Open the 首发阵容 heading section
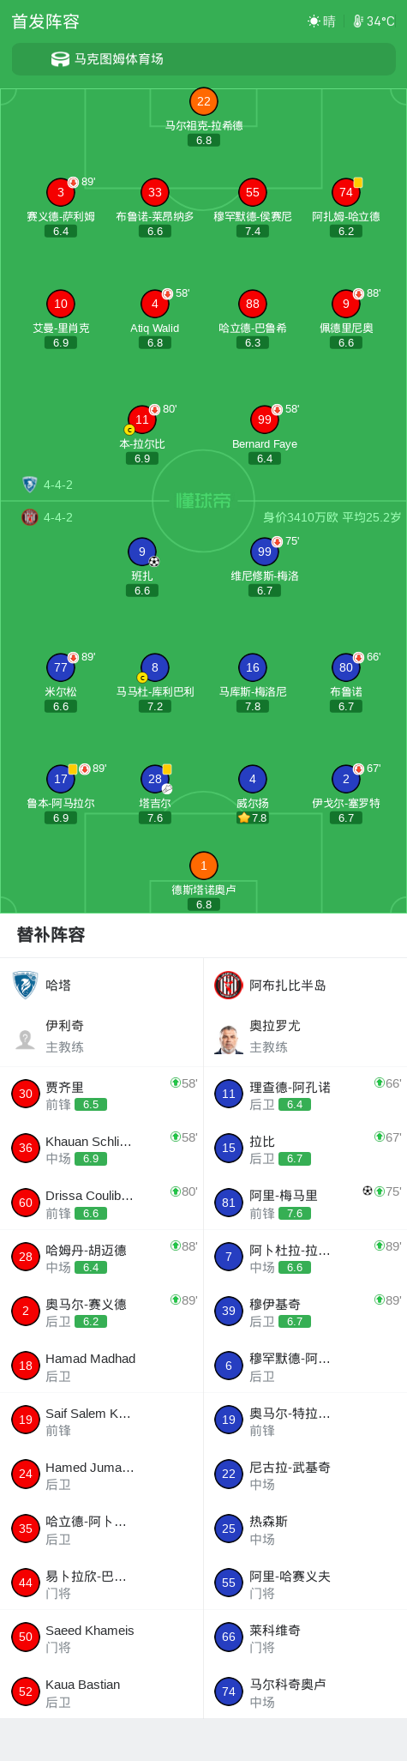 45,21
